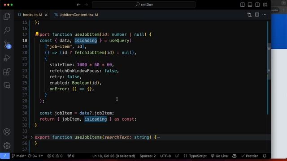Click Boolean(id) on line 25
This screenshot has width=287, height=161.
click(86, 83)
